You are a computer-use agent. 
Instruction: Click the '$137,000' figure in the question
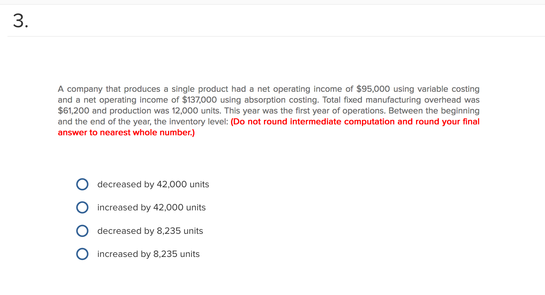point(199,100)
